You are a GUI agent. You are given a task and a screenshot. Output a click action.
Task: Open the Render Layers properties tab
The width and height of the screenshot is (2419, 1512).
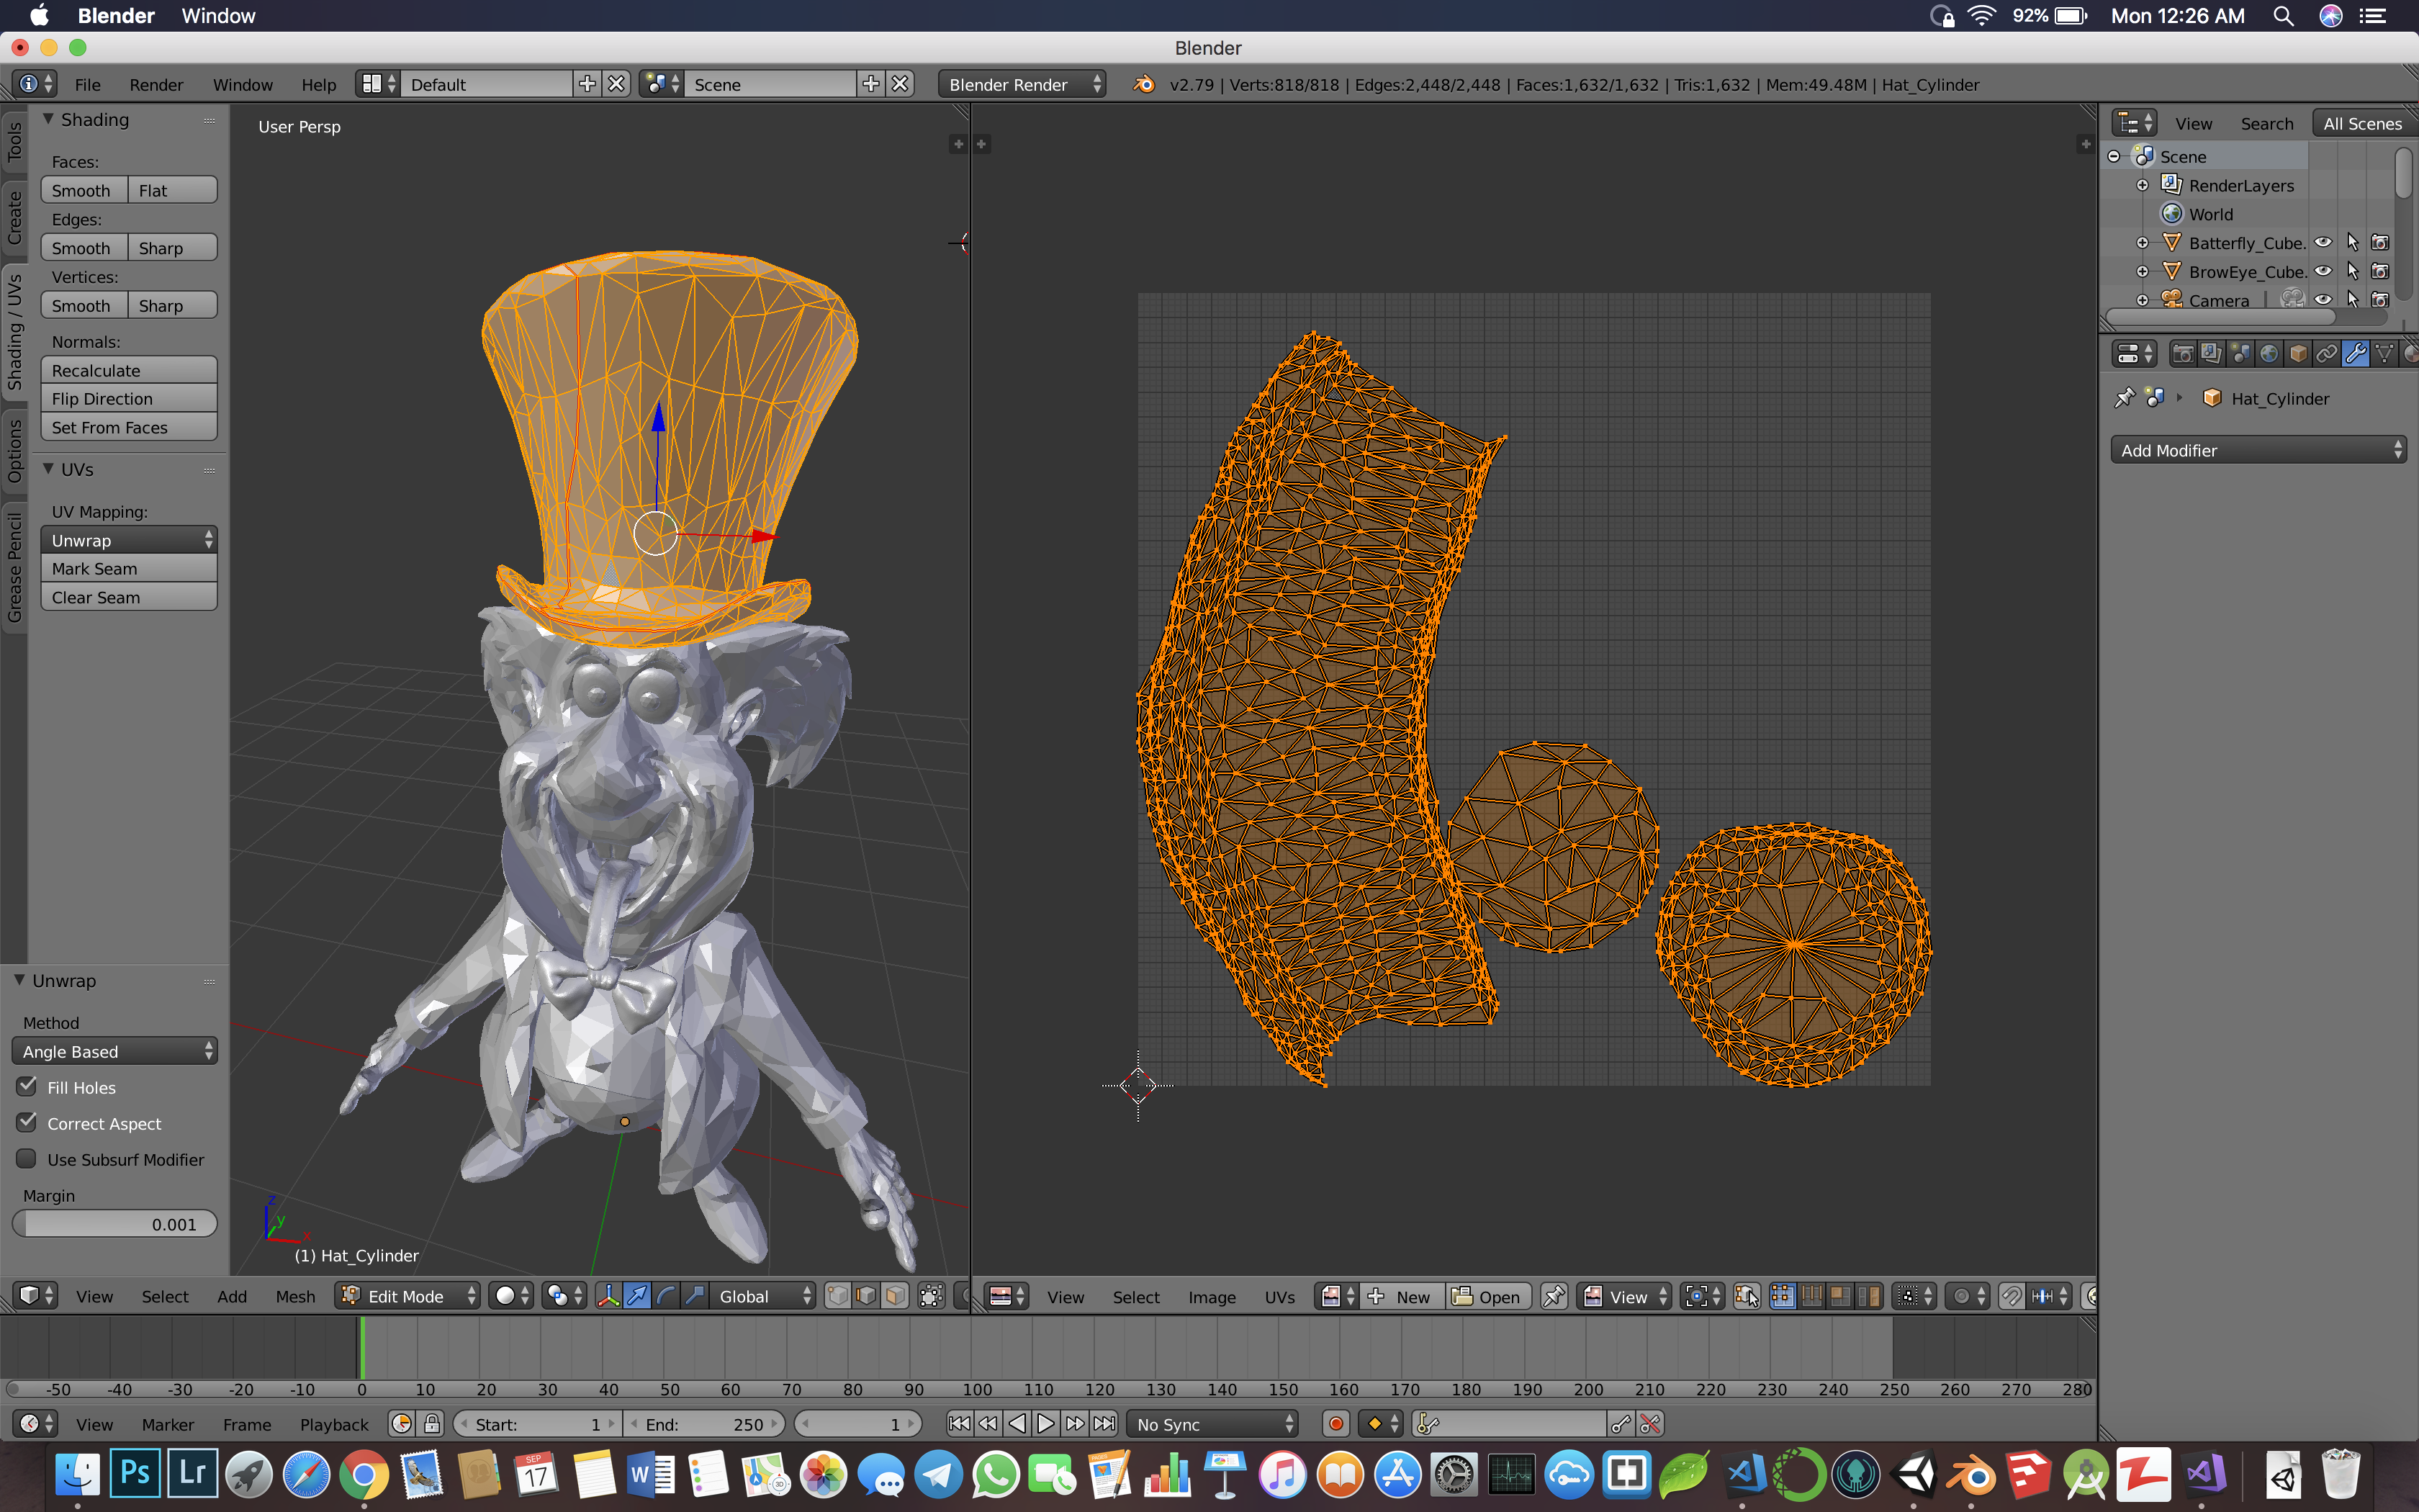[x=2211, y=354]
